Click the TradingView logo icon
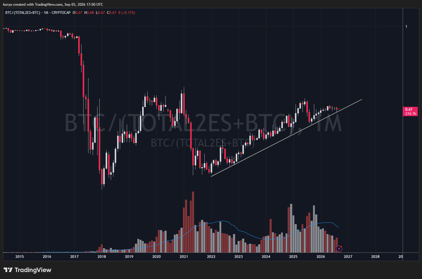 point(8,270)
